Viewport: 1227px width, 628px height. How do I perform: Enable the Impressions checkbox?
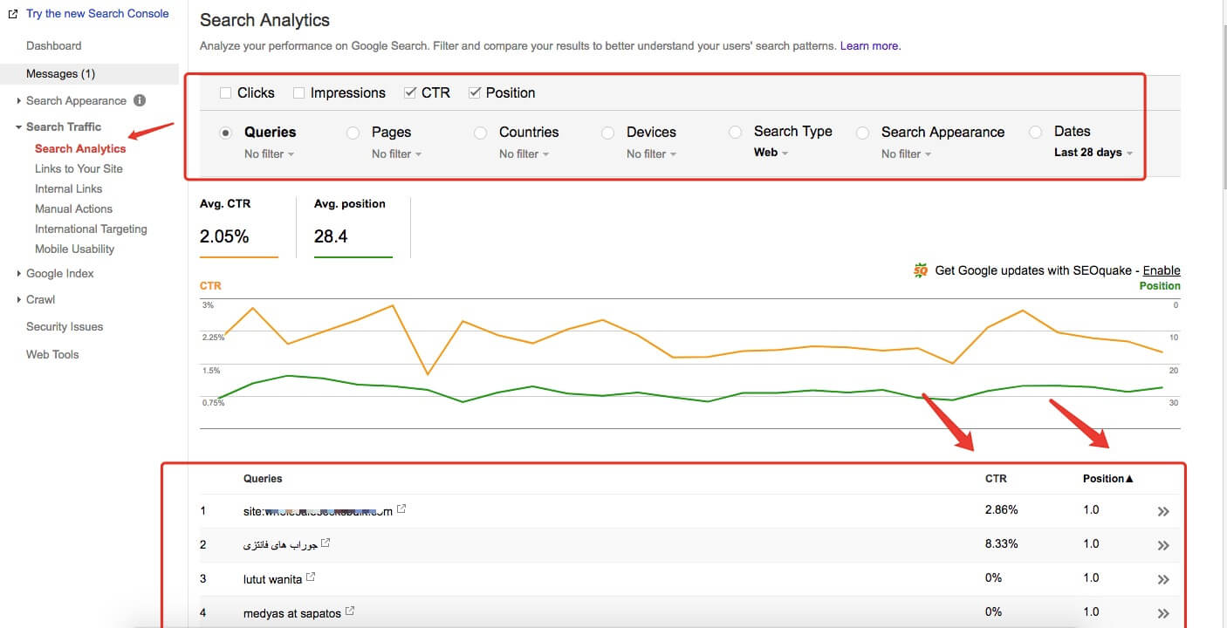click(299, 92)
